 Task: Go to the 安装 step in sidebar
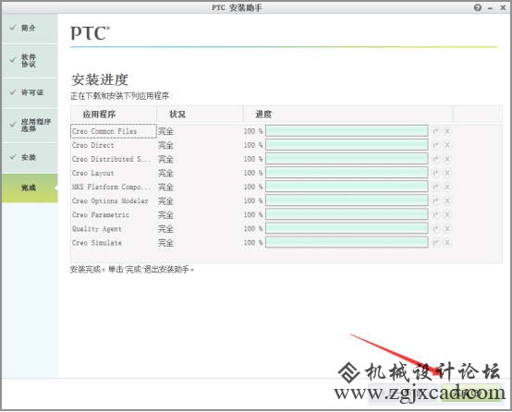(30, 157)
